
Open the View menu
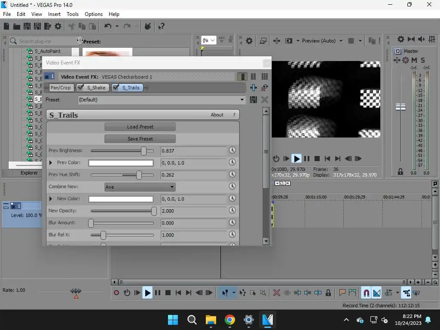click(37, 14)
